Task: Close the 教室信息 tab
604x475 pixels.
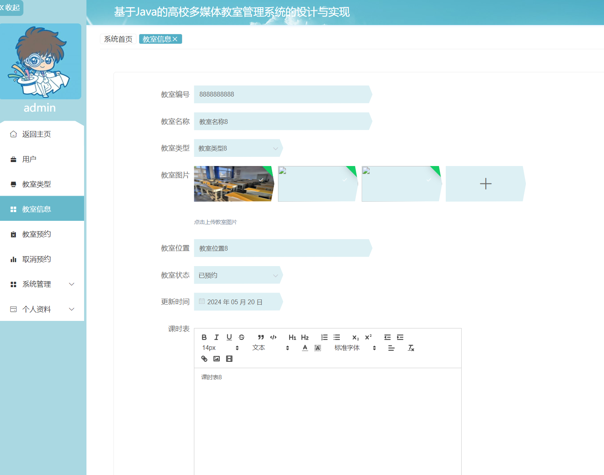Action: click(x=175, y=39)
